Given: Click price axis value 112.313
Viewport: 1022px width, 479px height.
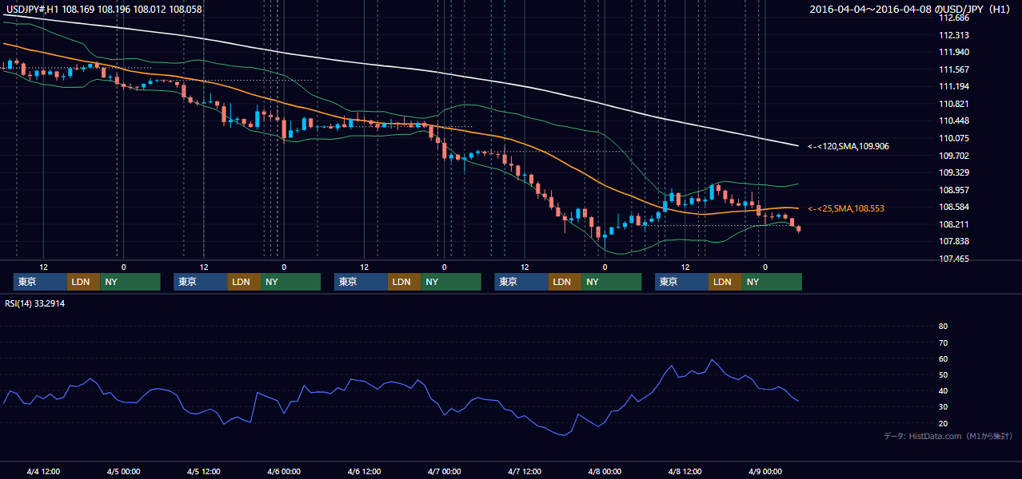Looking at the screenshot, I should [954, 35].
